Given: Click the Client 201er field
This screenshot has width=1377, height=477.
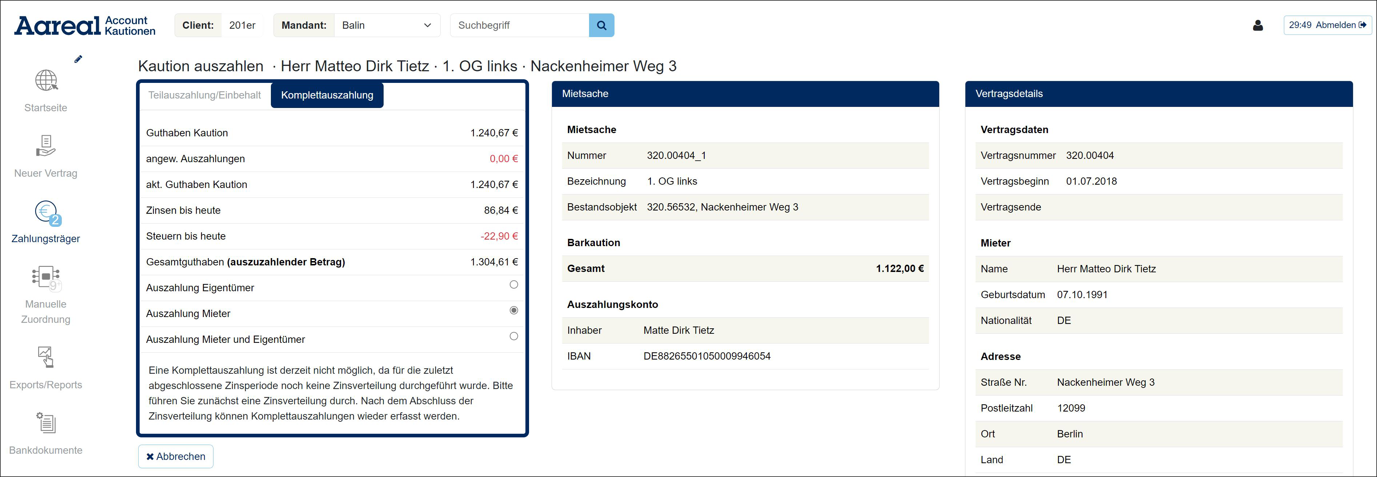Looking at the screenshot, I should pyautogui.click(x=242, y=25).
